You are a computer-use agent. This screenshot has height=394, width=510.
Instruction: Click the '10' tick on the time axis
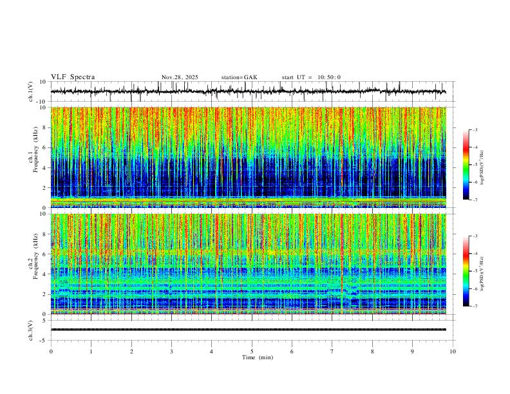point(453,352)
